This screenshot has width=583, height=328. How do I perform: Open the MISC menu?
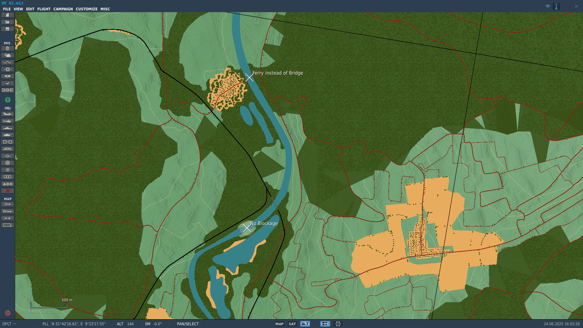point(105,9)
